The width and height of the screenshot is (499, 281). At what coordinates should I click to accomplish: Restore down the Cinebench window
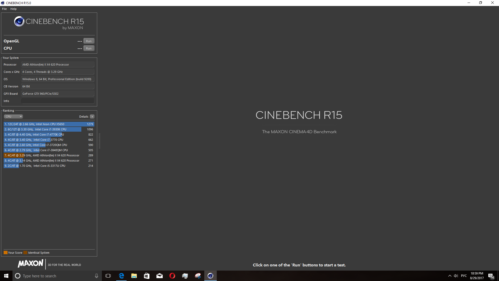(x=481, y=3)
